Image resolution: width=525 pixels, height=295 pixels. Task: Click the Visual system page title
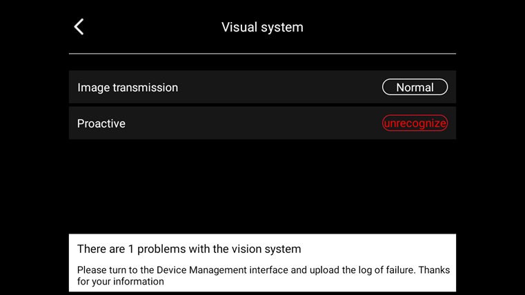262,28
